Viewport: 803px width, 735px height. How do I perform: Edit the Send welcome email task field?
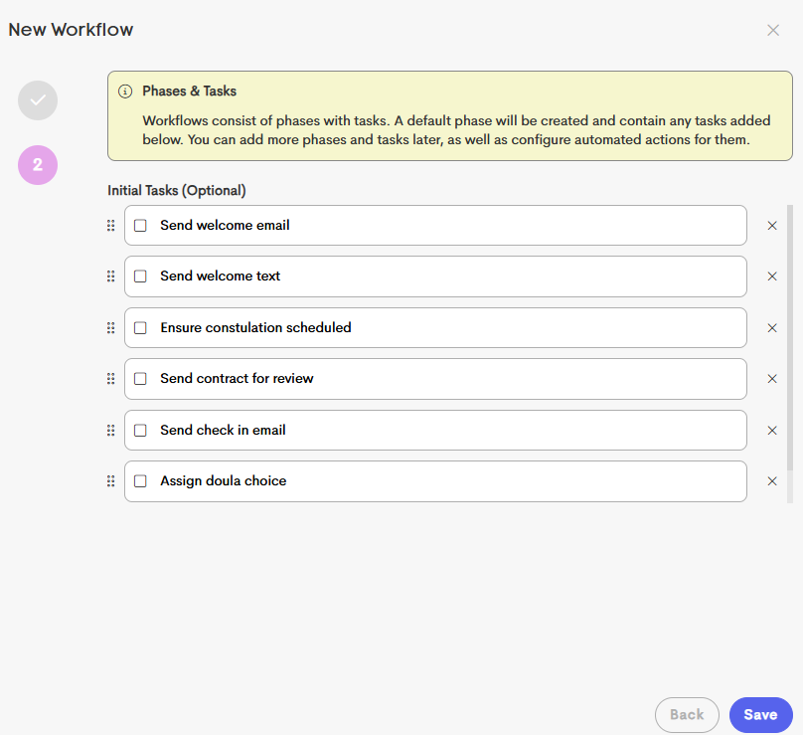(435, 226)
